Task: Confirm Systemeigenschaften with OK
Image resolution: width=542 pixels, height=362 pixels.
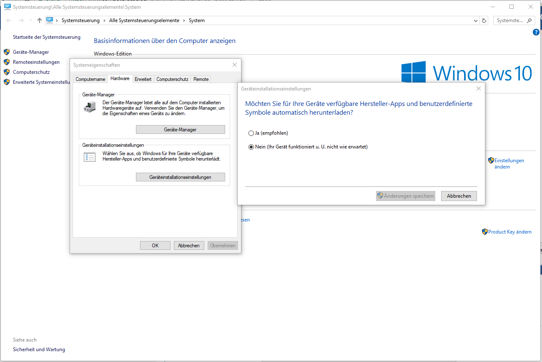Action: point(155,246)
